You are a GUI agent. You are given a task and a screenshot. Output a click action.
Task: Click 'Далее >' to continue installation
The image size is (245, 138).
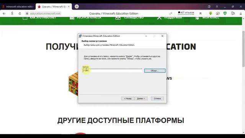141,99
